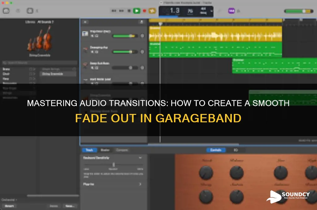Viewport: 317px width, 210px height.
Task: Open the Orchestral dropdown at library bottom
Action: click(x=9, y=200)
